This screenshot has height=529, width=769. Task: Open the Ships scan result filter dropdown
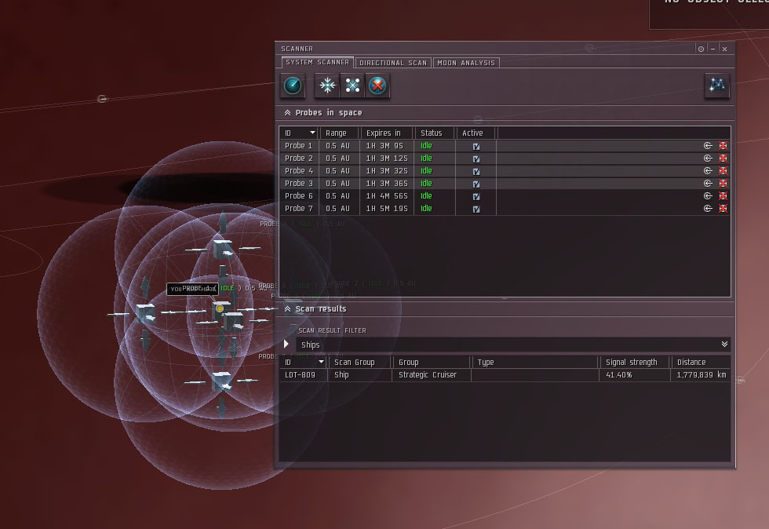[x=724, y=344]
